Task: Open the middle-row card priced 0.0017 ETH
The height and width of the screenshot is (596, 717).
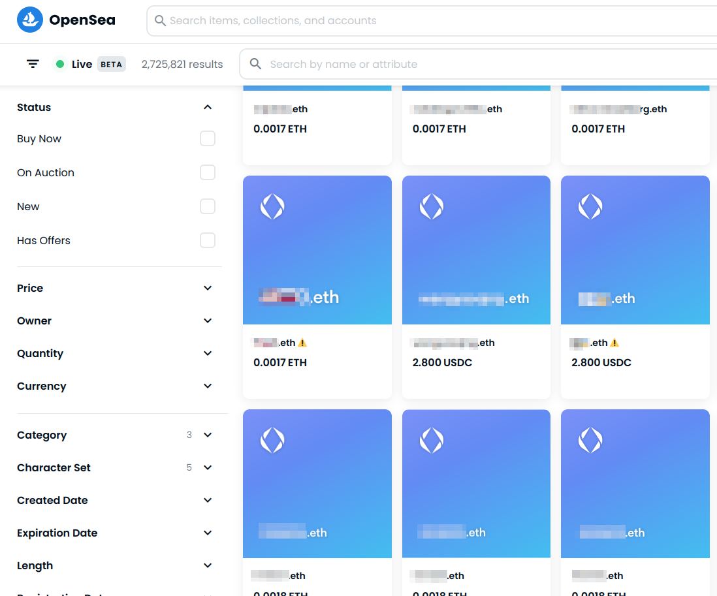Action: (317, 251)
